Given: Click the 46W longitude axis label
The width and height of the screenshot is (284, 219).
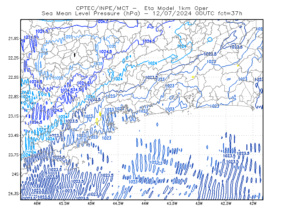Looking at the screenshot, I should point(37,203).
